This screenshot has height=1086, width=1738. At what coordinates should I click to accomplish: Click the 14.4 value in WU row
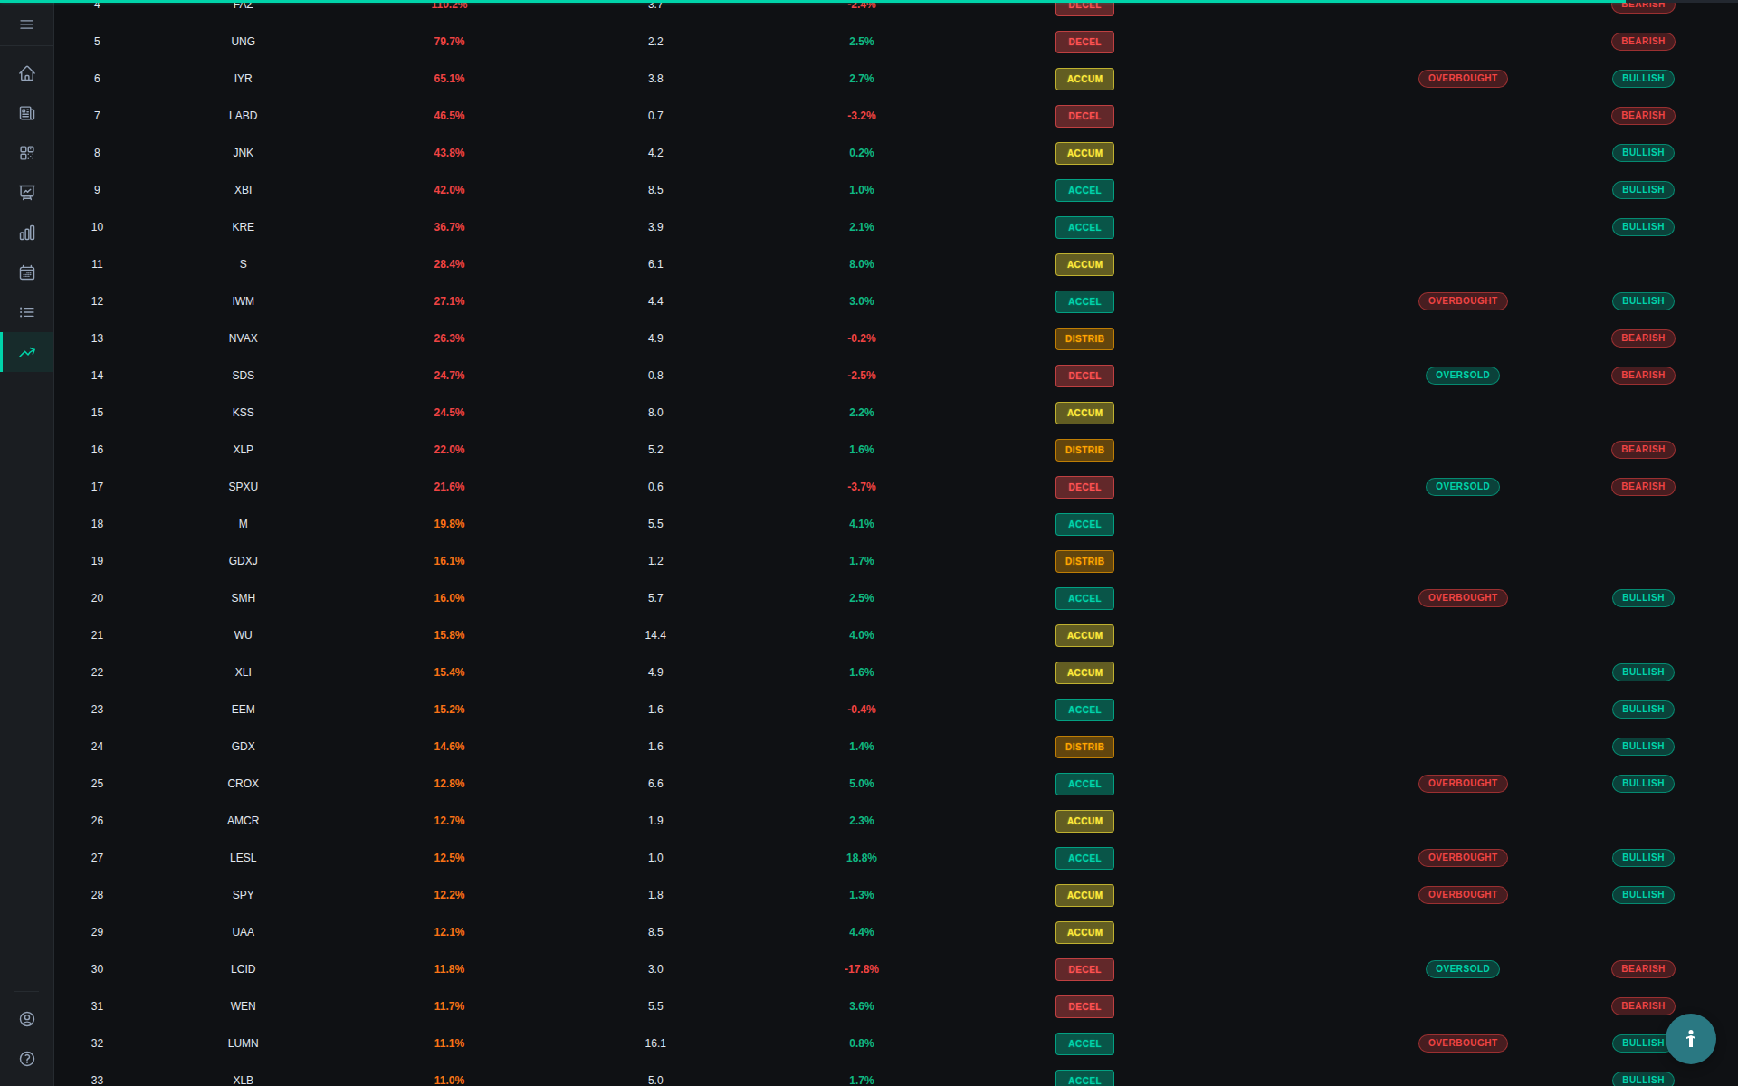click(x=655, y=635)
